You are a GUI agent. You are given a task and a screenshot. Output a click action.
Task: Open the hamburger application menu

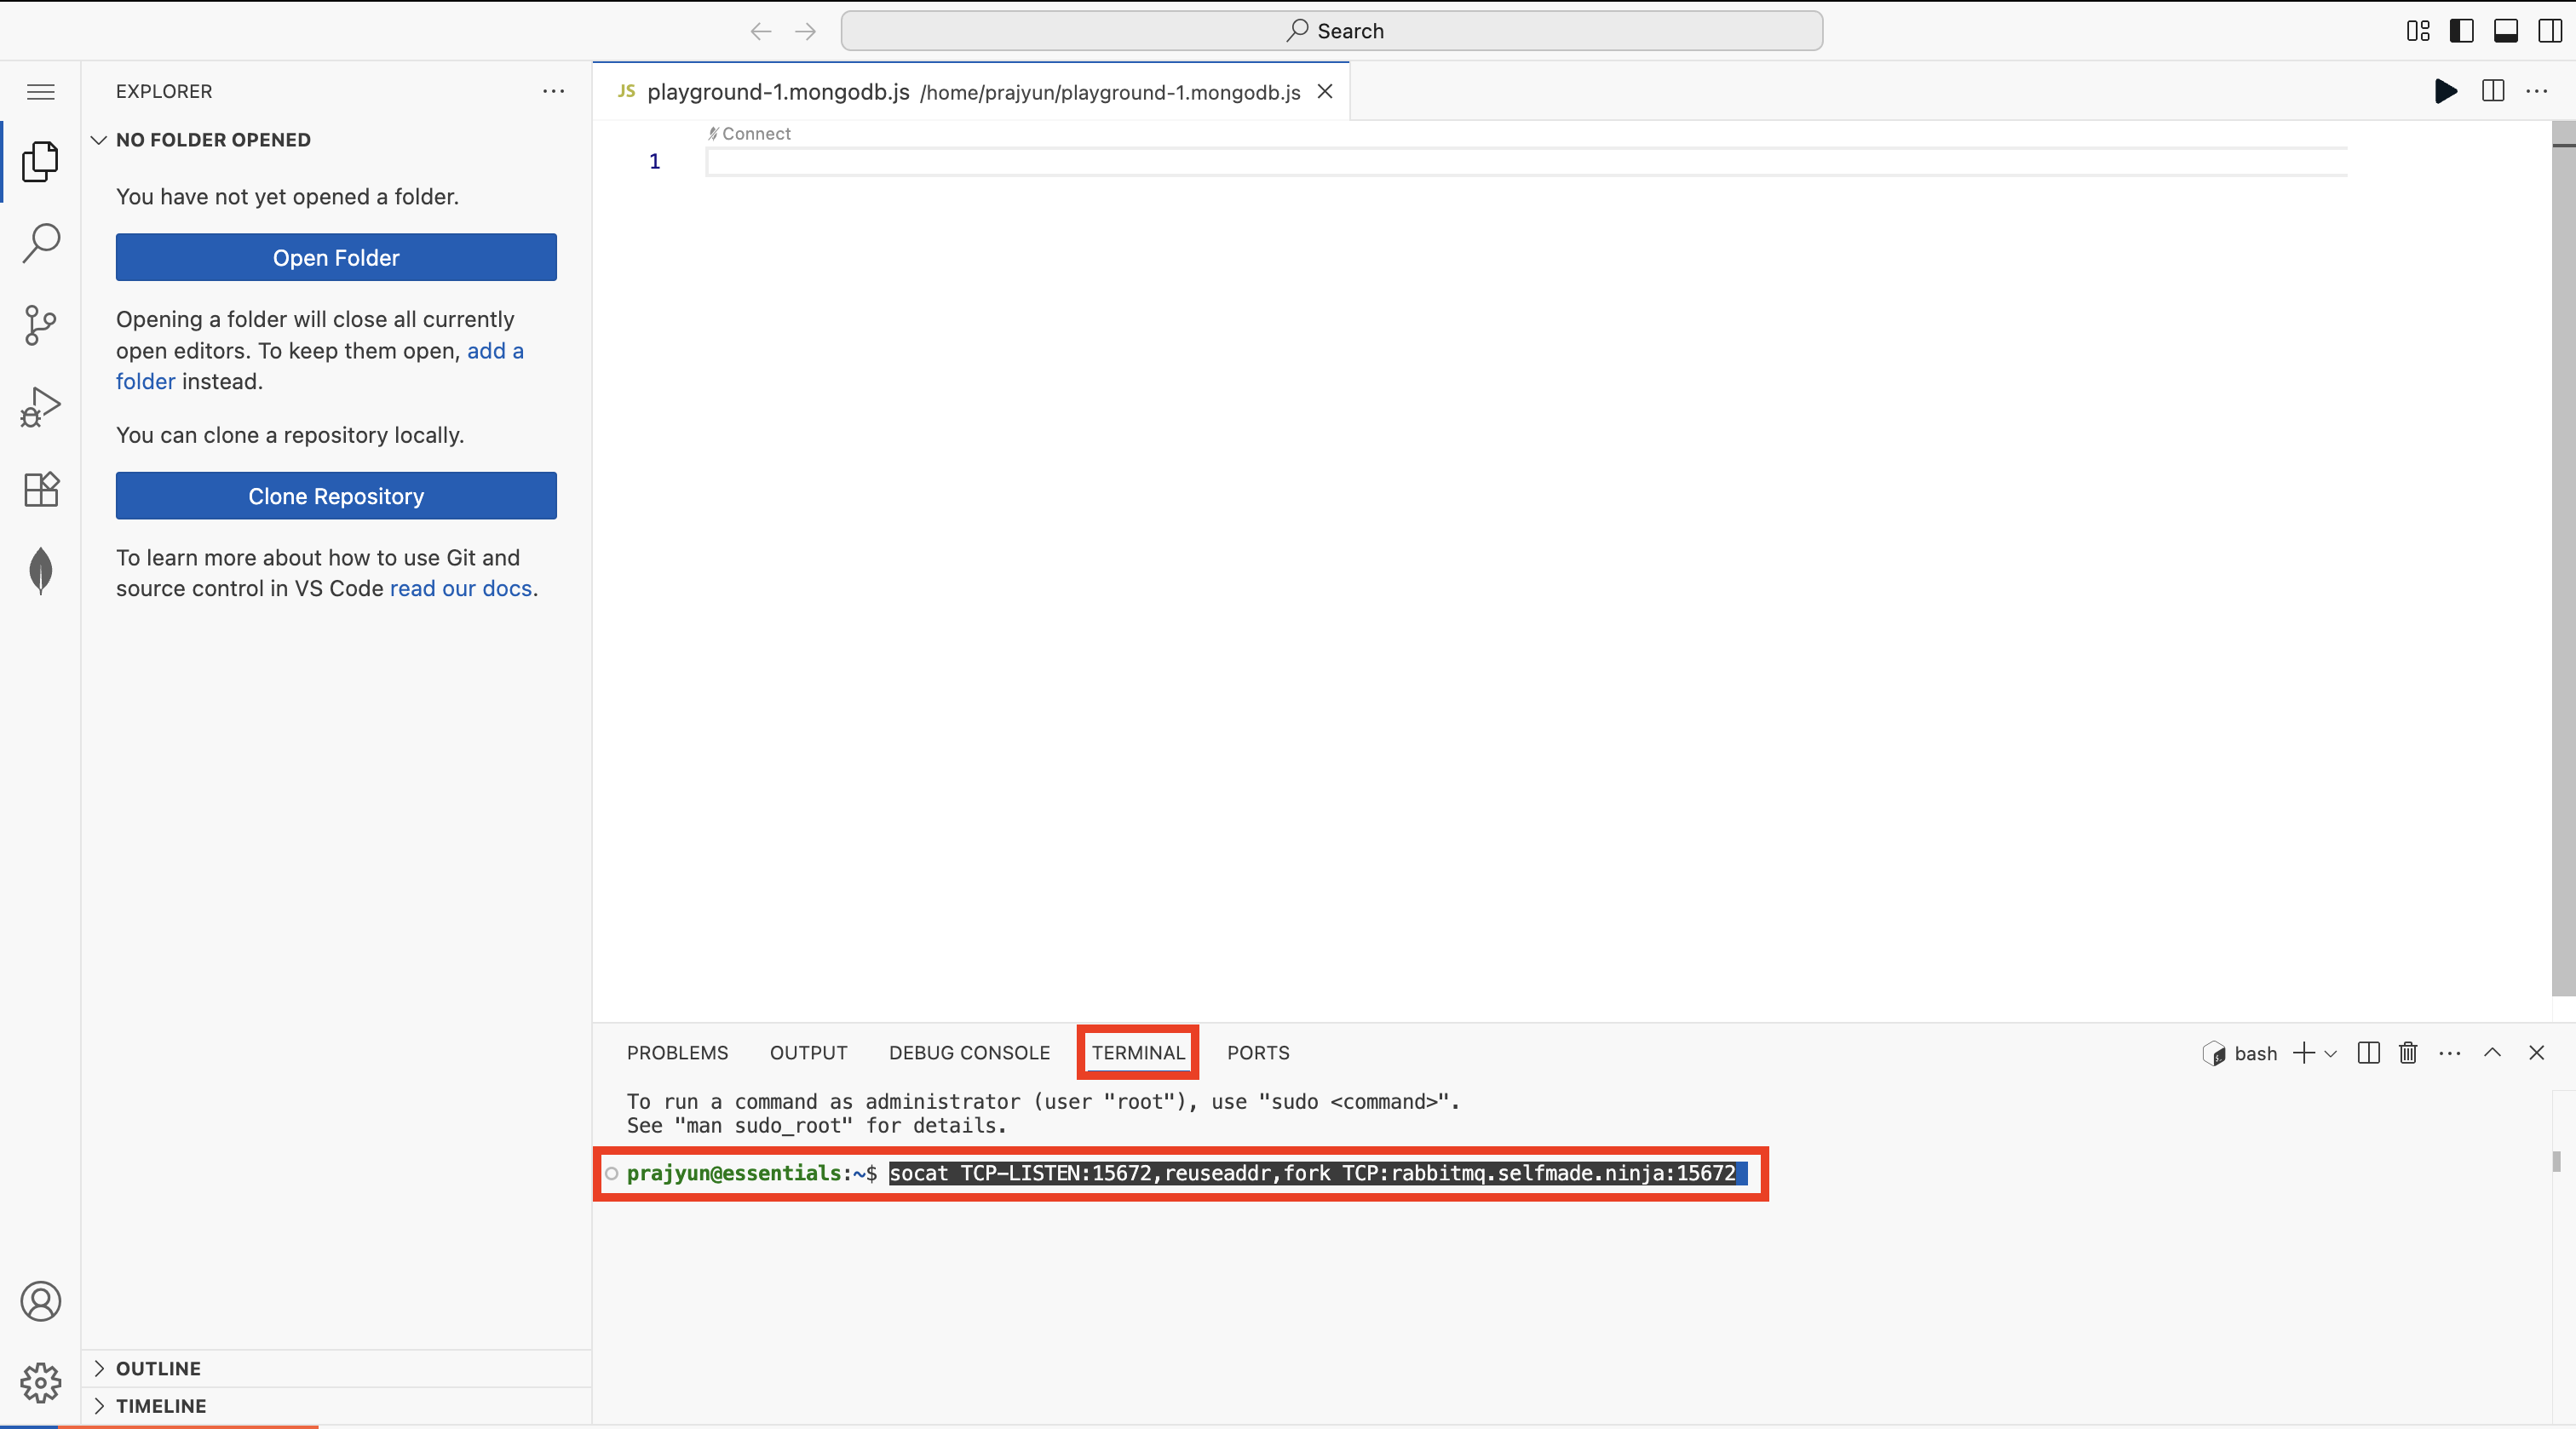click(41, 92)
